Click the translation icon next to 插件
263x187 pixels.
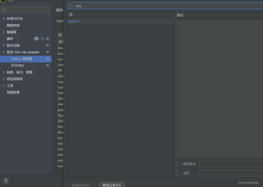pos(42,38)
